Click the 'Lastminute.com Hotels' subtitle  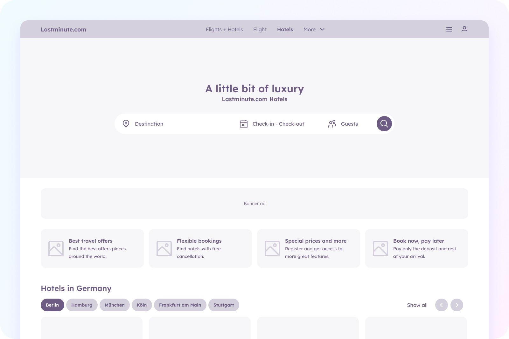click(254, 99)
